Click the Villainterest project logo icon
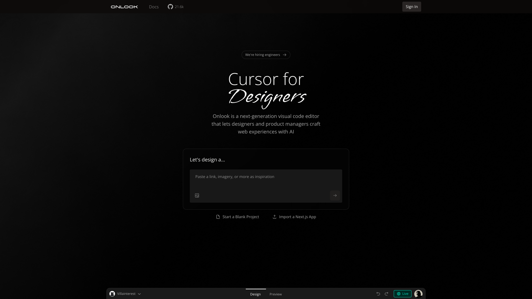 pos(112,294)
